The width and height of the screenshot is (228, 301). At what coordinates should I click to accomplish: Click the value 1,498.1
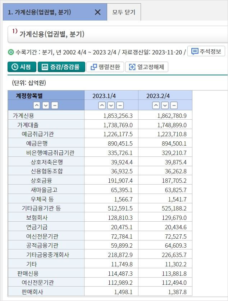[123, 292]
